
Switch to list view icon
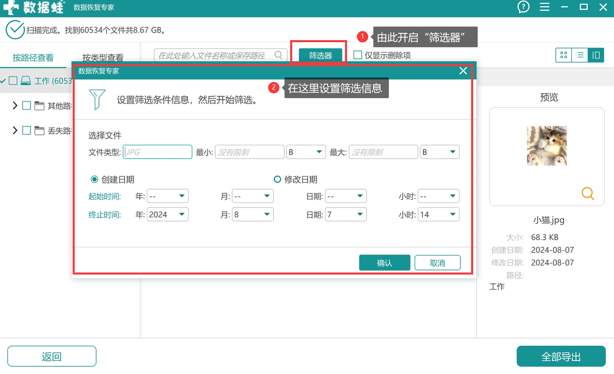pyautogui.click(x=579, y=55)
